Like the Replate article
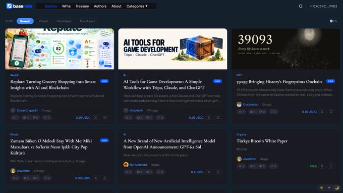 (x=26, y=118)
